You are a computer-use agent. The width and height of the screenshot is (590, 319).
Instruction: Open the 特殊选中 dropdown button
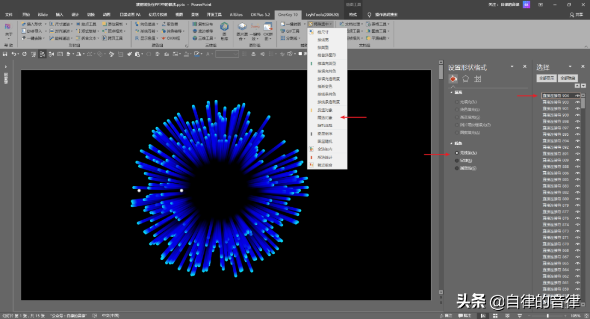(x=320, y=24)
